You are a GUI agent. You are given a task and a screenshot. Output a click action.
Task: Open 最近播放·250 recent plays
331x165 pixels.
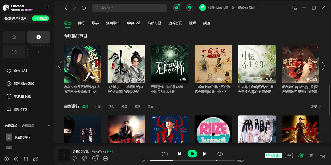pos(20,84)
